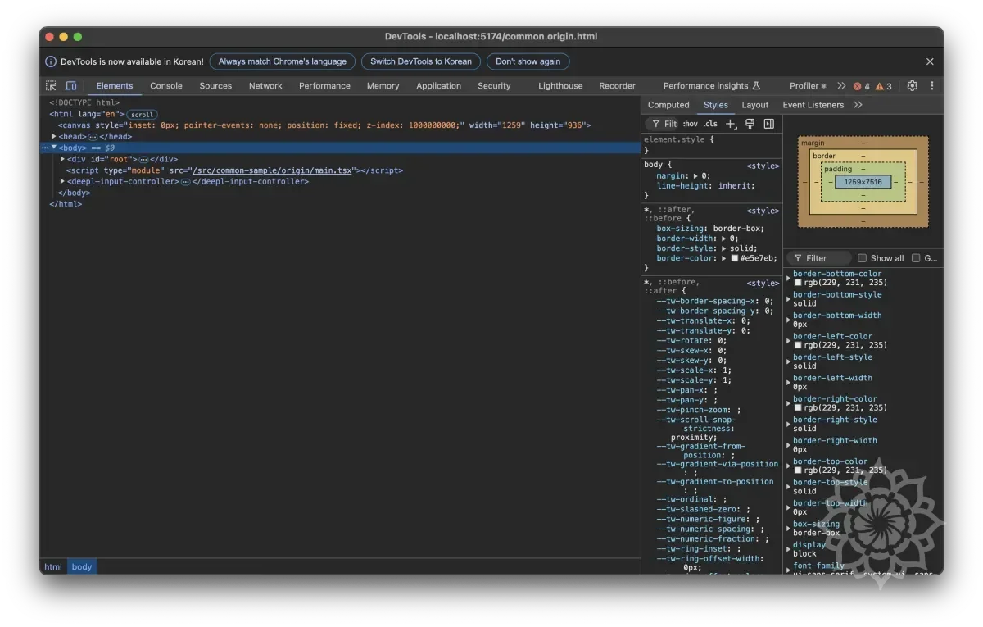Activate the inspect element picker icon
The width and height of the screenshot is (983, 627).
[x=51, y=86]
